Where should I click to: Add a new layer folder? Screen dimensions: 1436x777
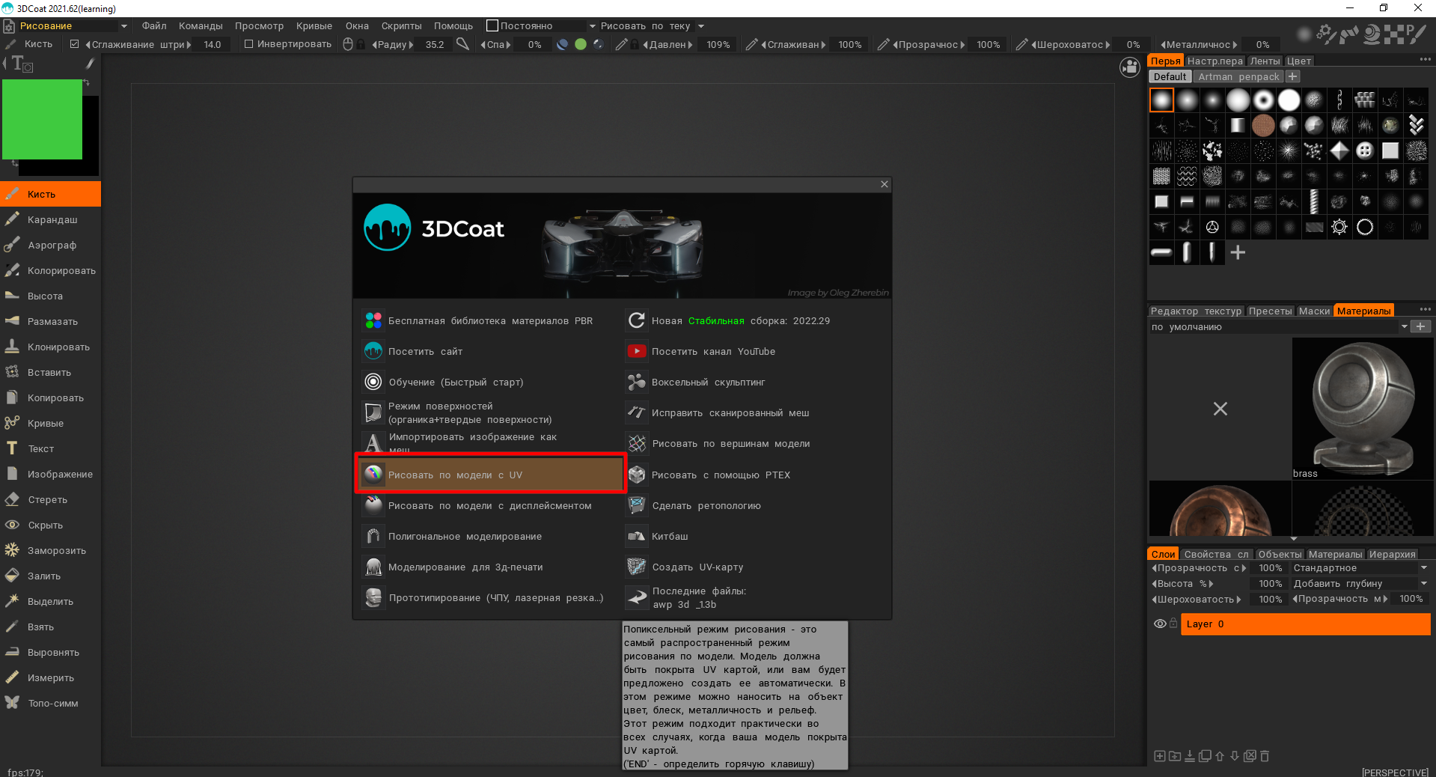[x=1175, y=756]
